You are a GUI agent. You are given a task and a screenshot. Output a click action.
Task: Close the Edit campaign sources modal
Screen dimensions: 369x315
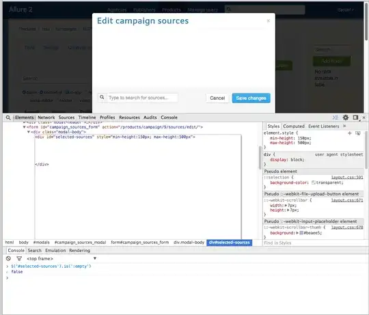click(269, 20)
